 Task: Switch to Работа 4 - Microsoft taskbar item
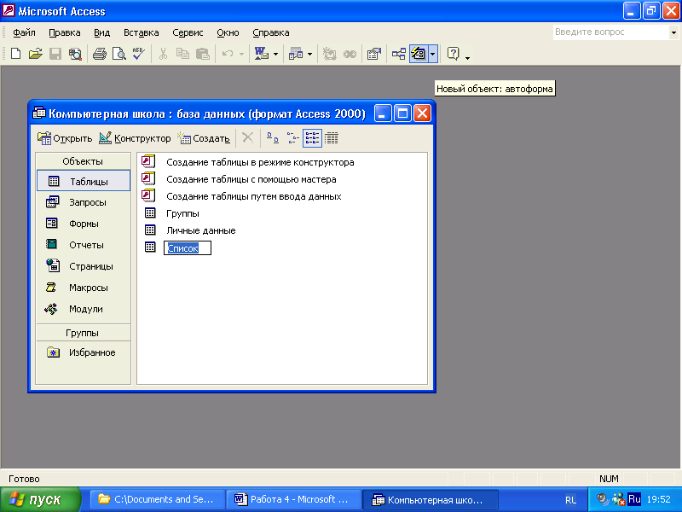[x=293, y=499]
